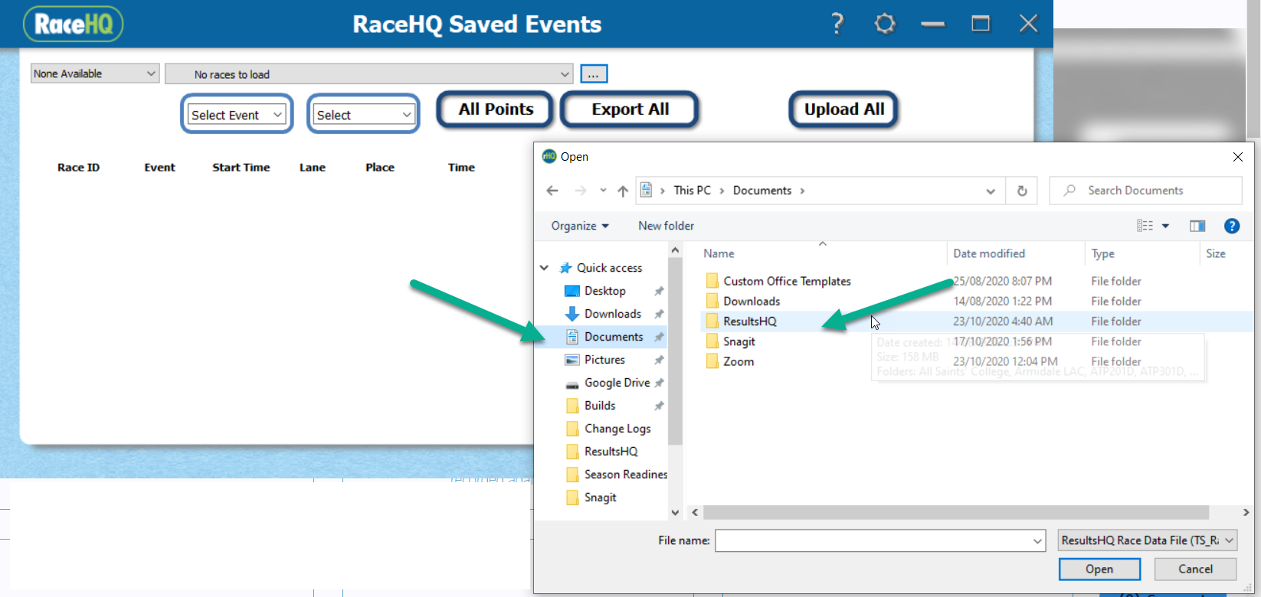Click the browse ellipsis button
This screenshot has height=597, width=1261.
(594, 74)
